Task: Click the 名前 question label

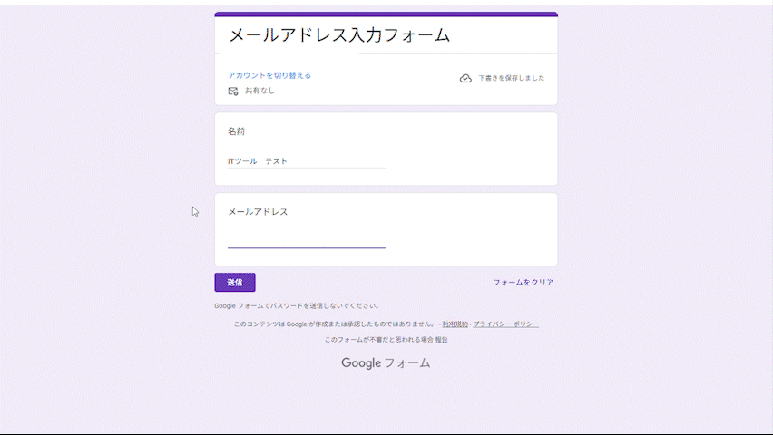Action: pyautogui.click(x=236, y=132)
